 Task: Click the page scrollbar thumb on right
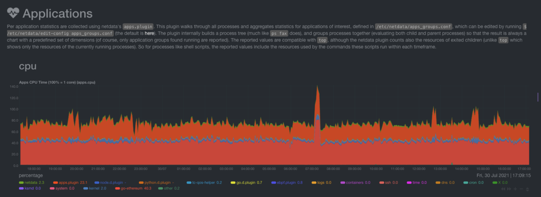(x=538, y=97)
